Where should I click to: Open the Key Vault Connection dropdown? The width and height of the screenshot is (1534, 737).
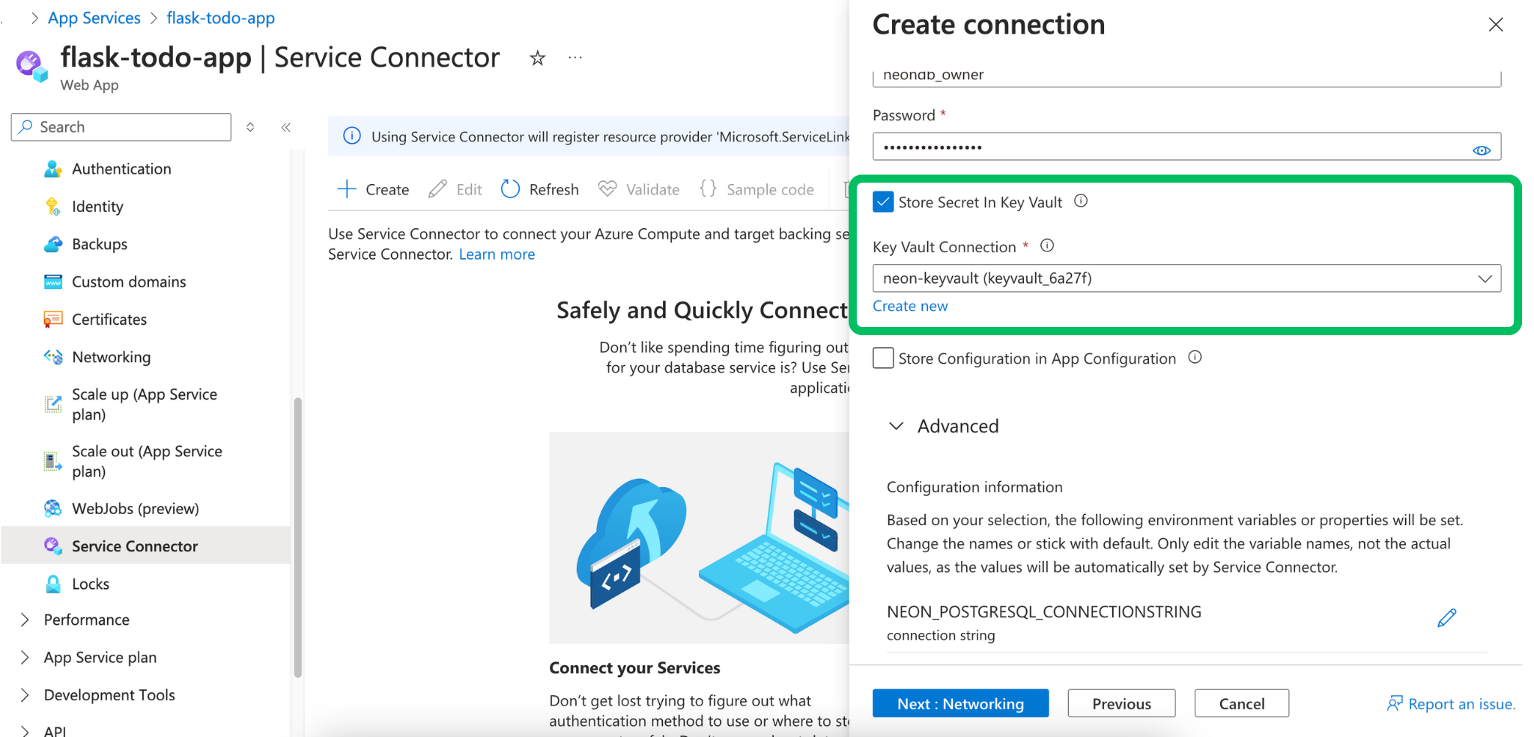pyautogui.click(x=1186, y=278)
